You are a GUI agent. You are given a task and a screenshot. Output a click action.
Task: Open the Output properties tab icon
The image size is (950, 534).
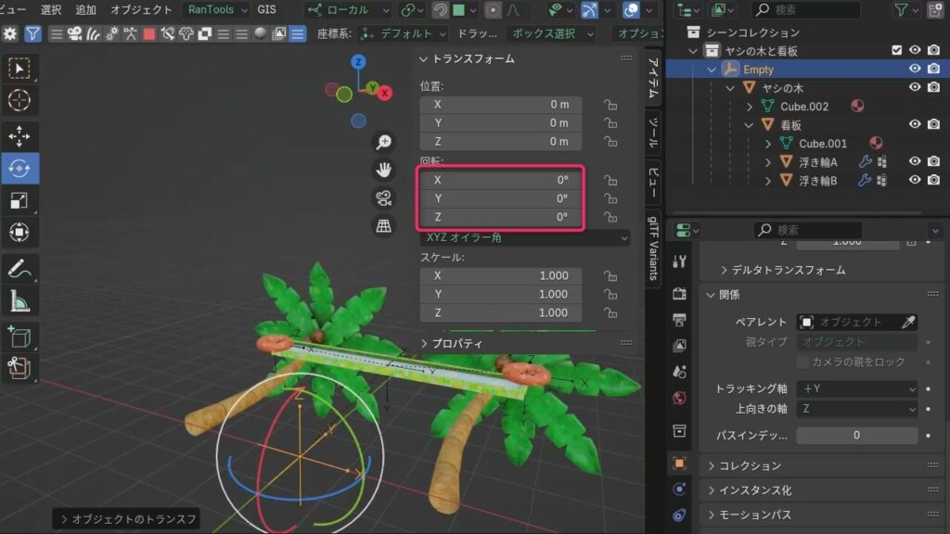(x=679, y=320)
